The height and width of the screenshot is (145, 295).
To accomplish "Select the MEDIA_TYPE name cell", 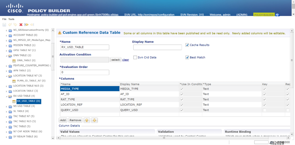I will [90, 89].
